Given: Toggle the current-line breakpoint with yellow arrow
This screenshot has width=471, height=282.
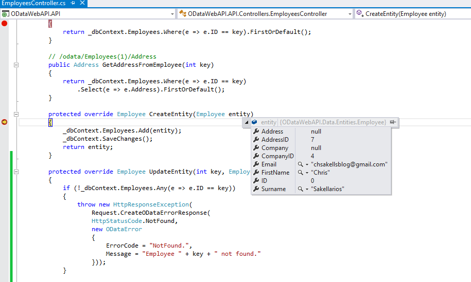Looking at the screenshot, I should [5, 122].
